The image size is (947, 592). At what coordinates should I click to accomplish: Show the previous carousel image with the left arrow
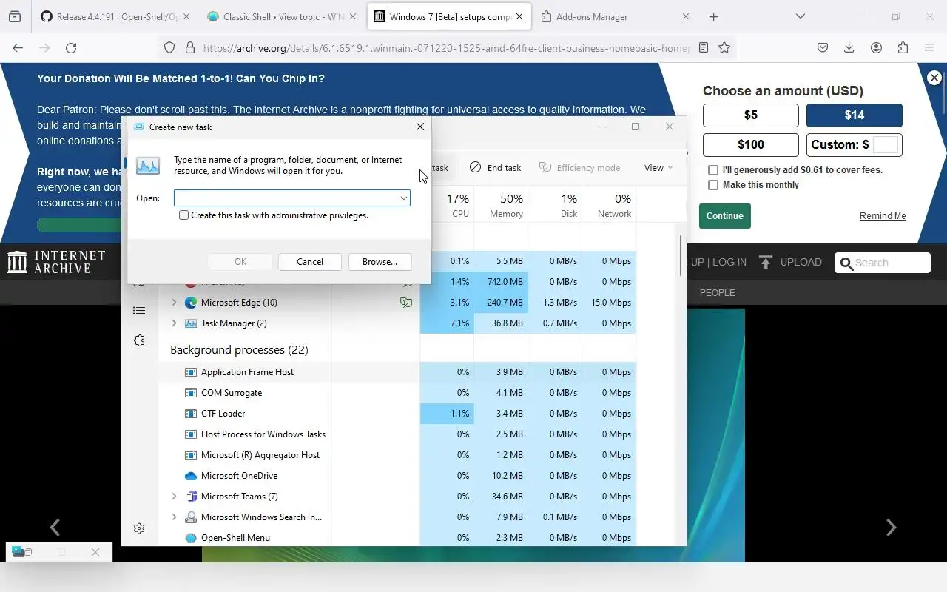[x=55, y=527]
